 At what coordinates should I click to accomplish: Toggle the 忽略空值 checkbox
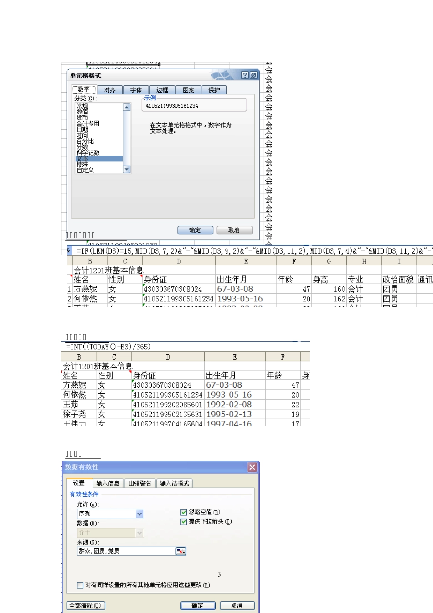pos(184,512)
